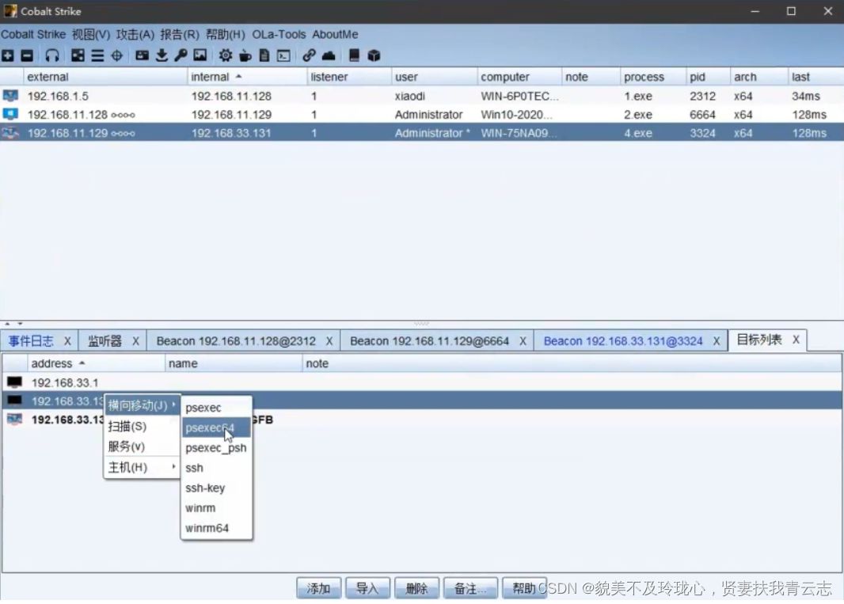View keystrokes with the key icon

[181, 55]
